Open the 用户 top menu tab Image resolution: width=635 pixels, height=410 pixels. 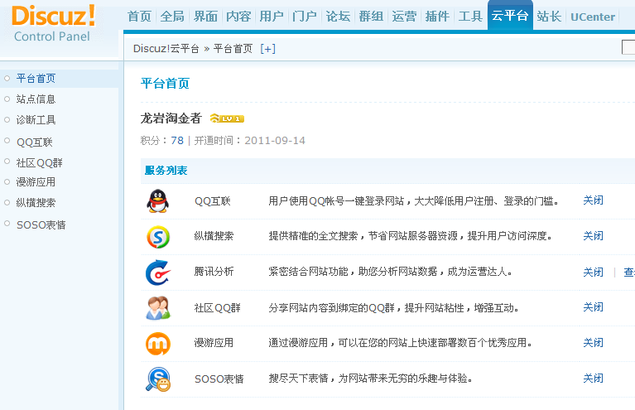pos(272,17)
